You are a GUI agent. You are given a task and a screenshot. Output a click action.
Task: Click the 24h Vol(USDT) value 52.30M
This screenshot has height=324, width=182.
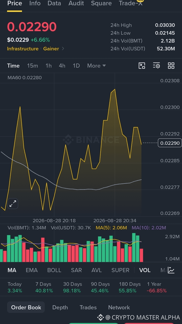166,49
